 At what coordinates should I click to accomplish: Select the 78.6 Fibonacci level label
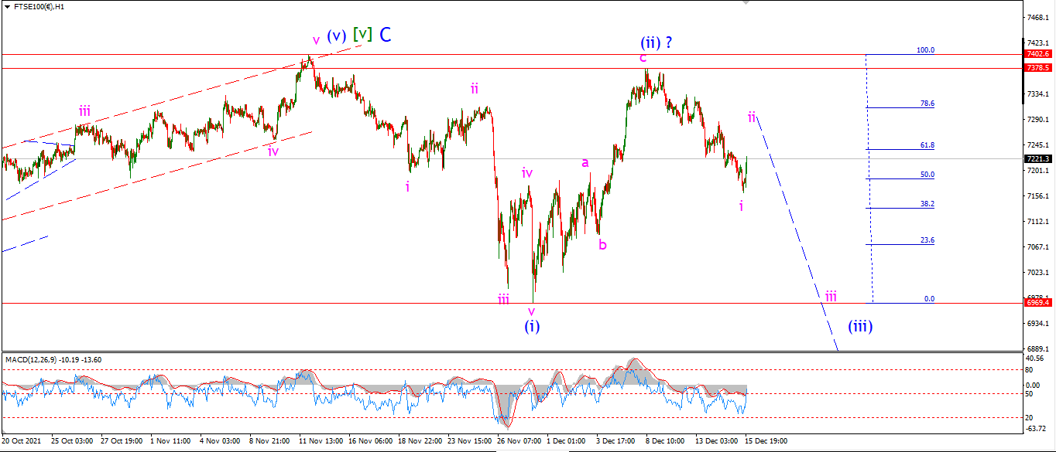[x=927, y=103]
